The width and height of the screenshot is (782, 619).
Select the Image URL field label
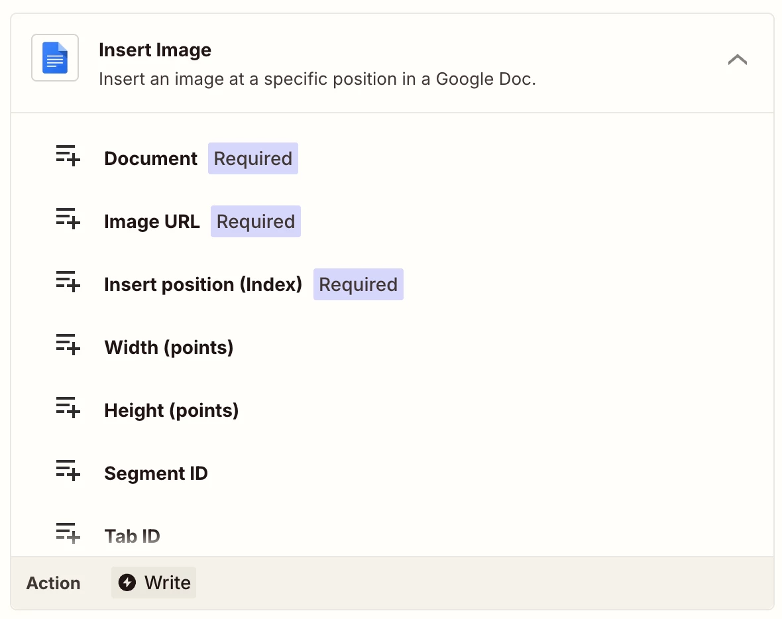(x=152, y=222)
